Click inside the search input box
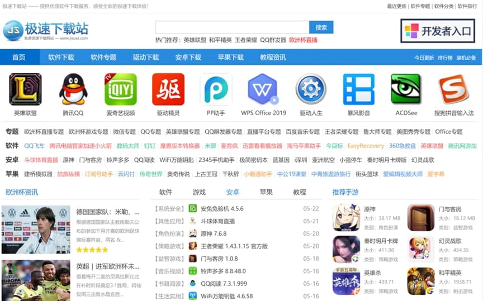 [x=232, y=27]
